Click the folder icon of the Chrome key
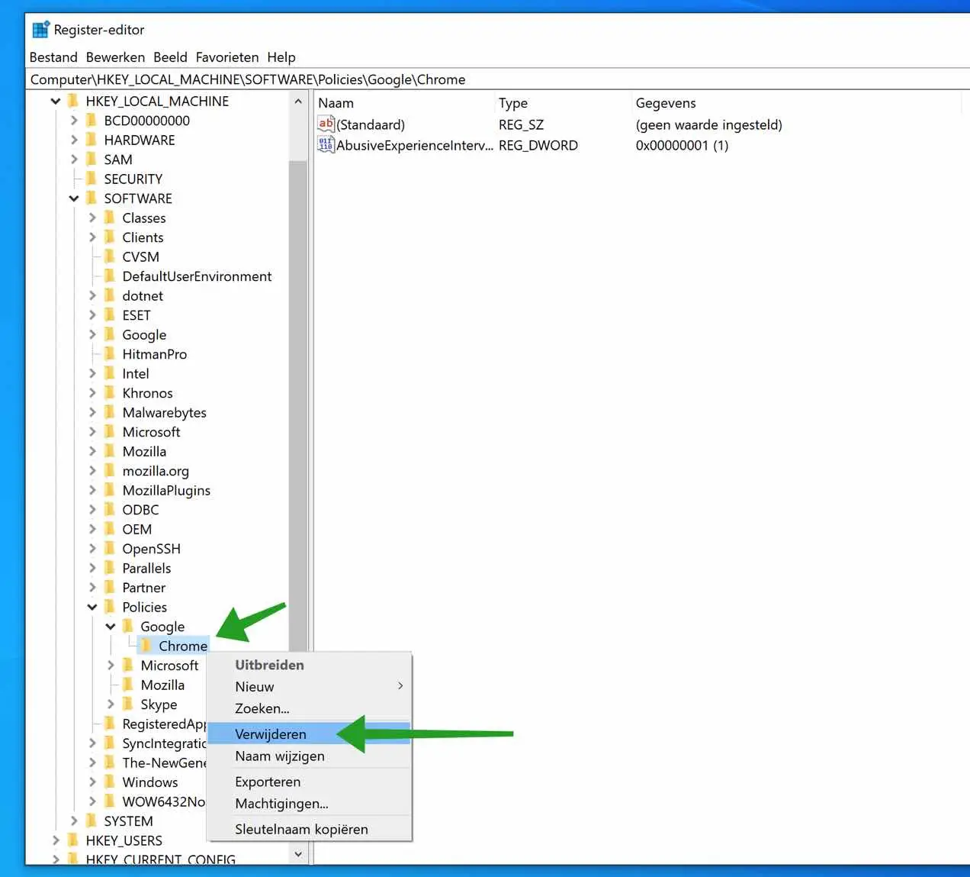The image size is (970, 877). click(x=146, y=646)
